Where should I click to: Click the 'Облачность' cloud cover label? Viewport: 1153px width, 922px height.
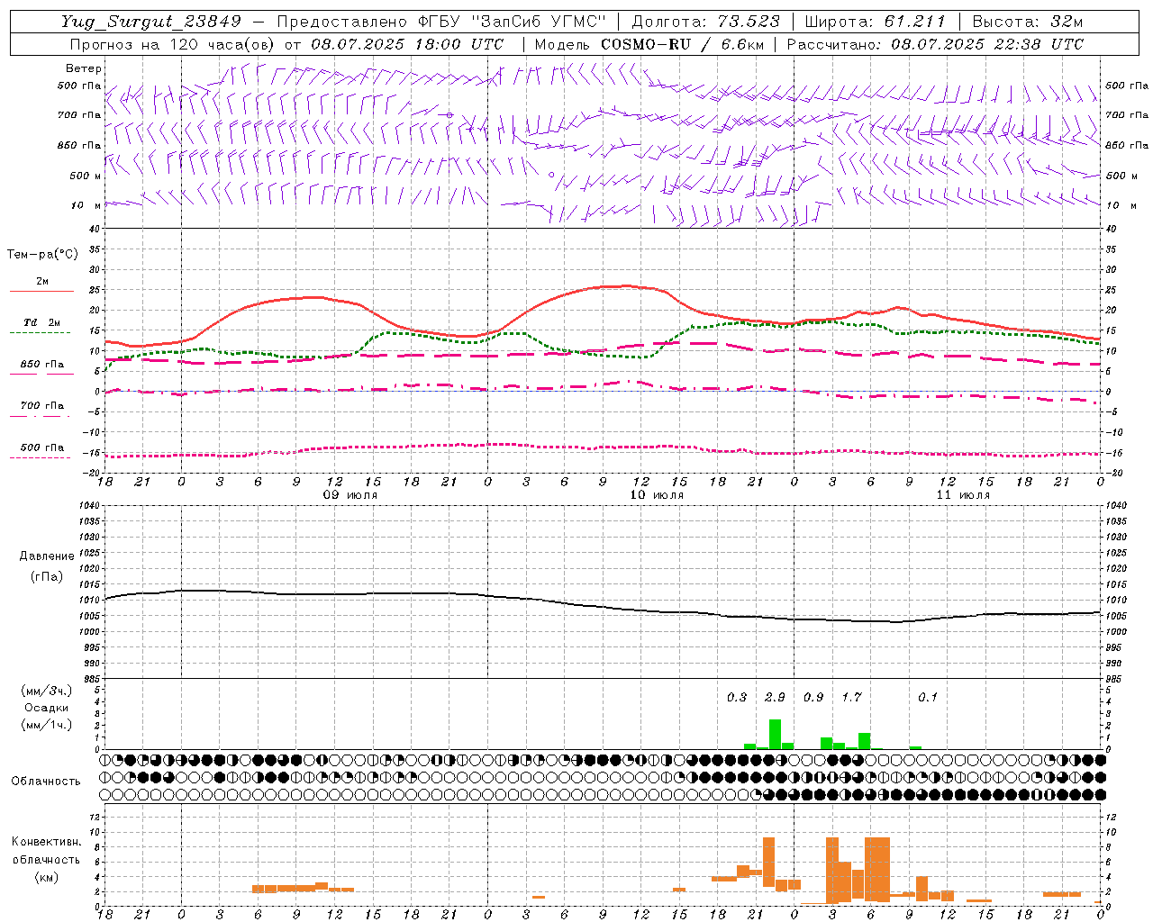pos(46,781)
